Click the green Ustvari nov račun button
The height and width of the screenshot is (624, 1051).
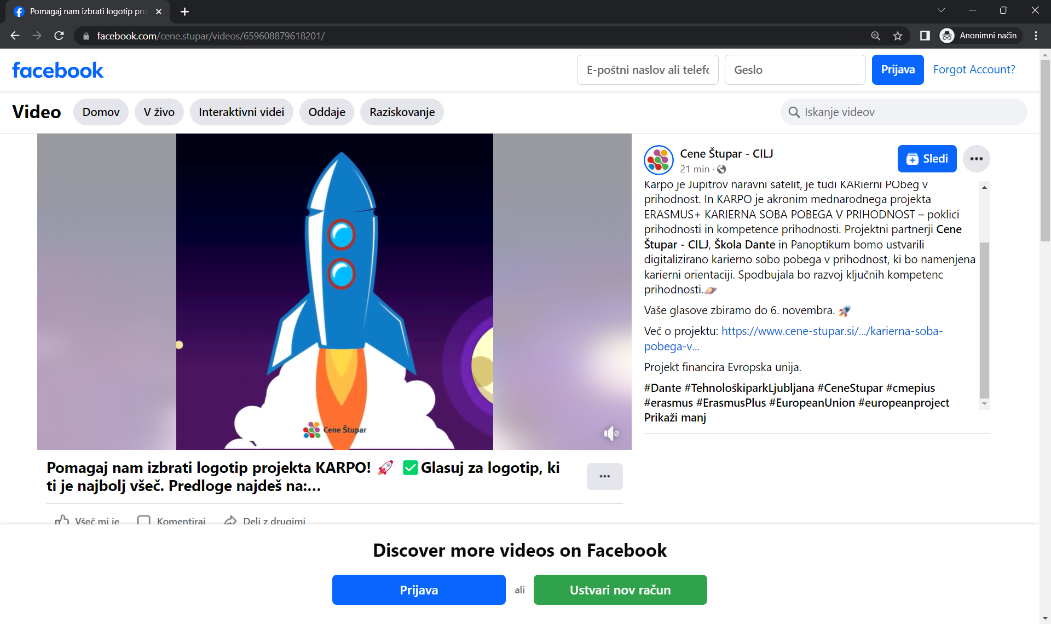coord(620,590)
